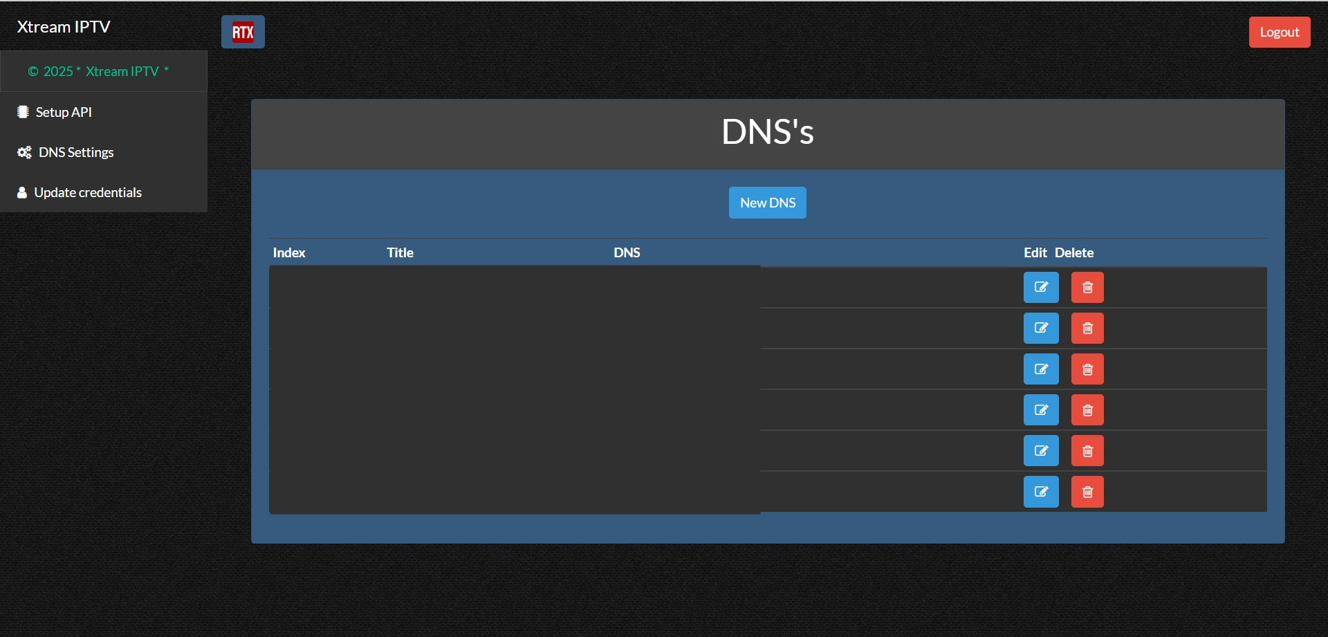Delete the first DNS row
Image resolution: width=1328 pixels, height=637 pixels.
click(x=1087, y=287)
